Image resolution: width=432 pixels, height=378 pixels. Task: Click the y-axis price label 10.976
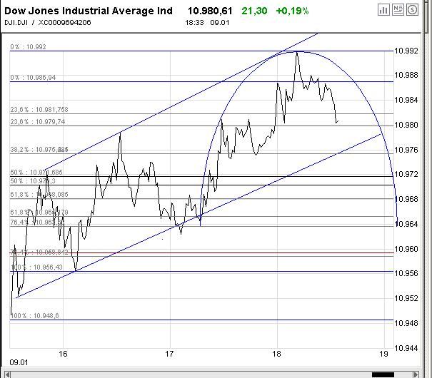pyautogui.click(x=406, y=150)
